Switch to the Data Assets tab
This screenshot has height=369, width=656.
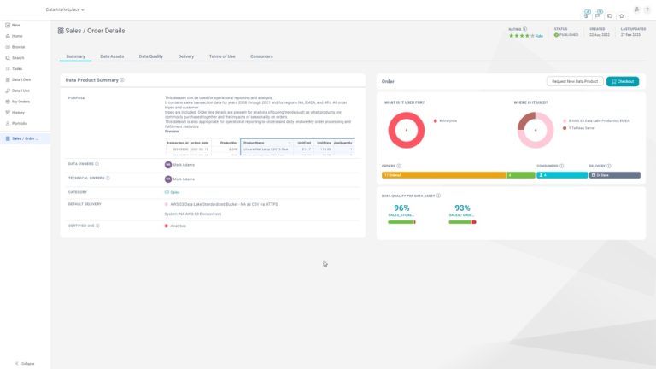pyautogui.click(x=112, y=56)
